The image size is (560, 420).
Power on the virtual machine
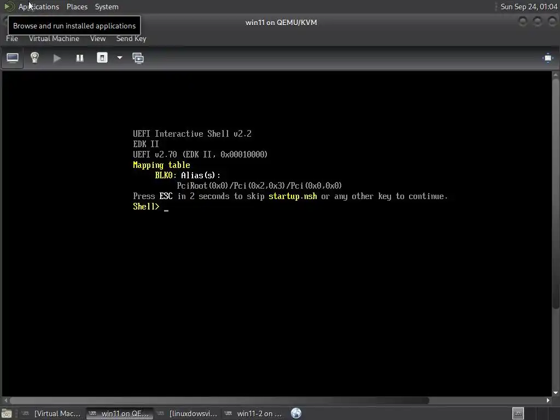click(57, 58)
